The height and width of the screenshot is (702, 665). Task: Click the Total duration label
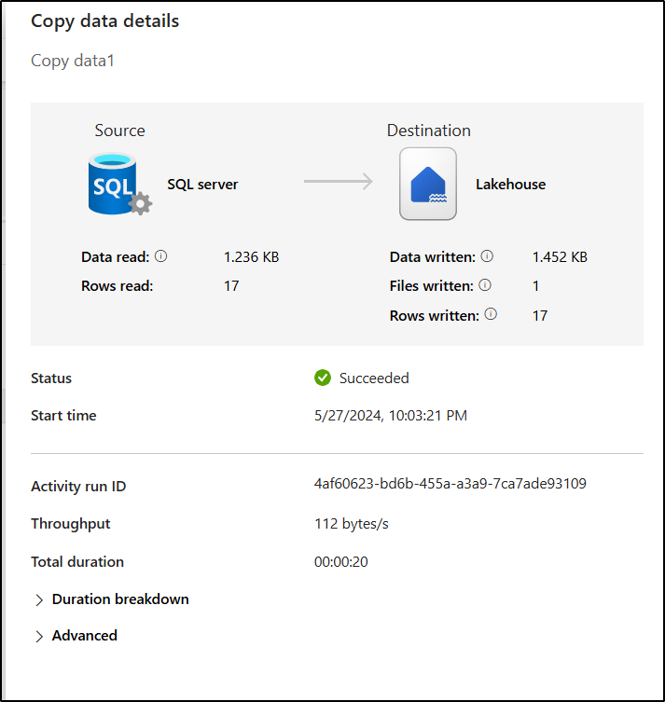(77, 562)
